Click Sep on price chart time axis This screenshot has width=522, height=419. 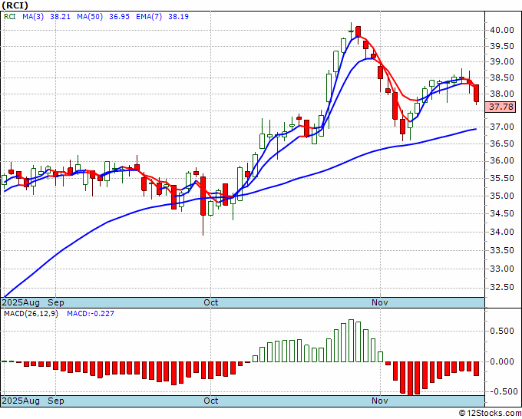click(55, 302)
